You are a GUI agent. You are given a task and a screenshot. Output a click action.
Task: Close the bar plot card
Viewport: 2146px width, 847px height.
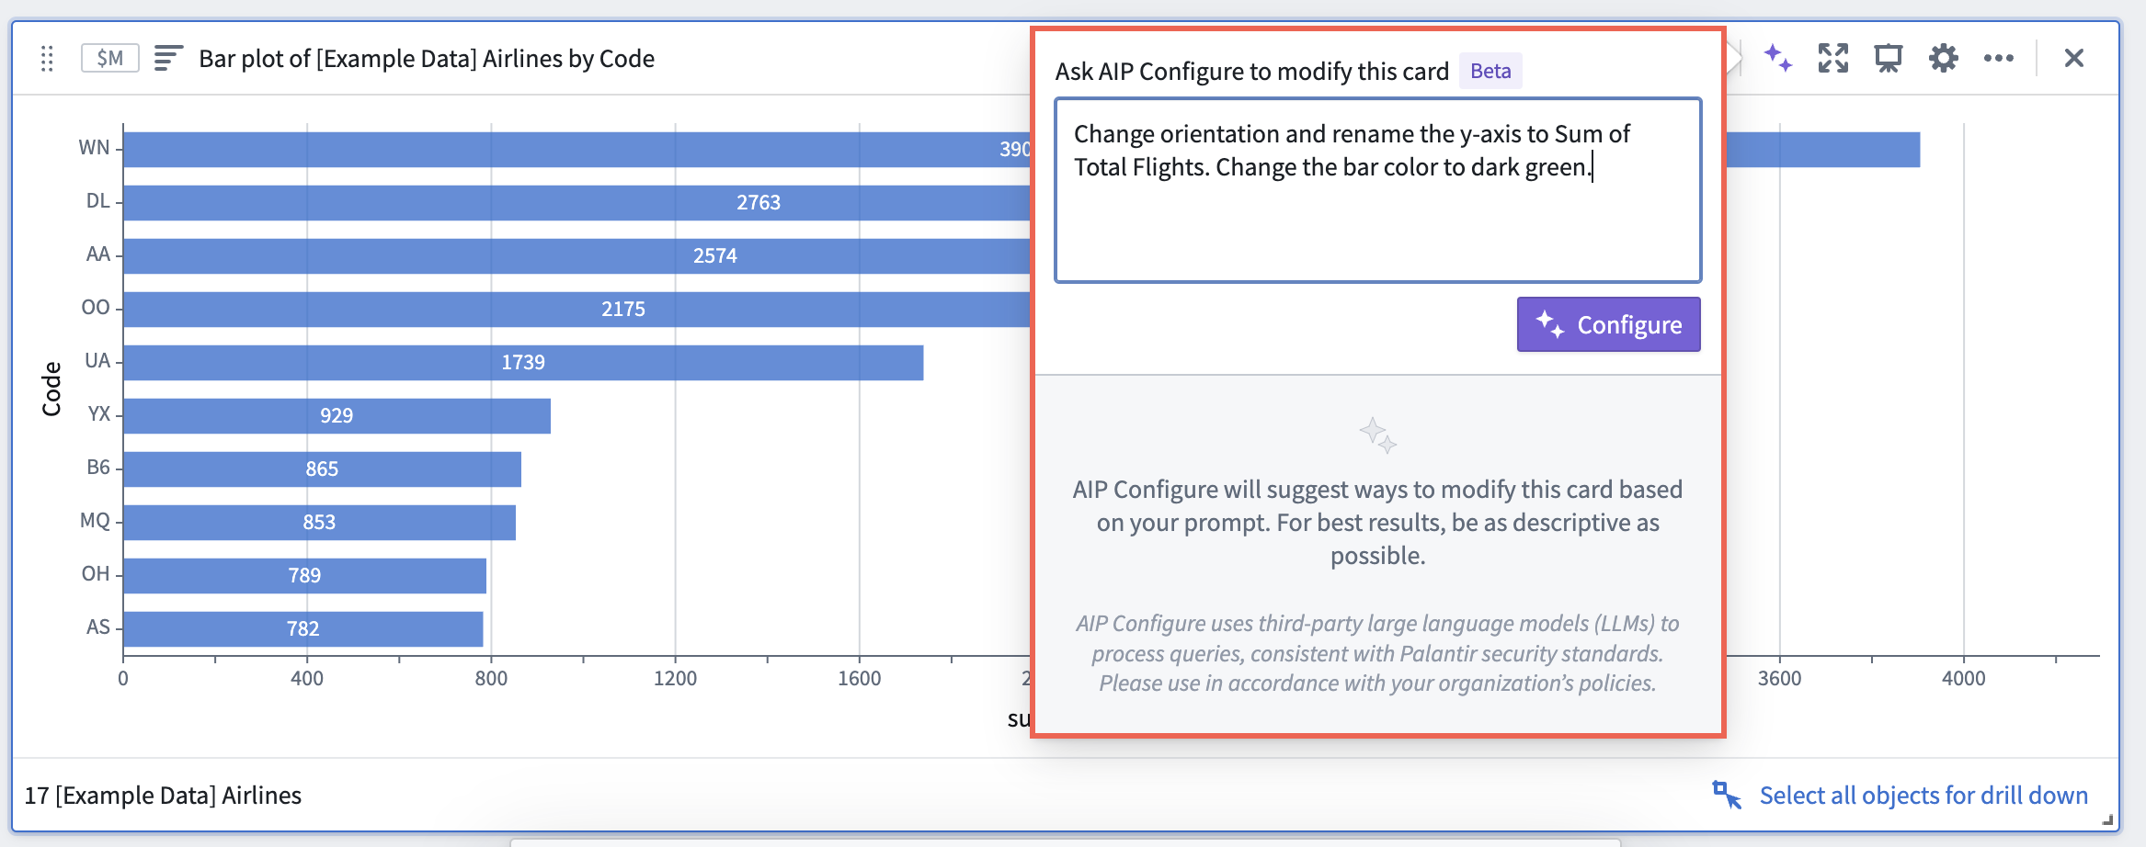click(x=2074, y=58)
